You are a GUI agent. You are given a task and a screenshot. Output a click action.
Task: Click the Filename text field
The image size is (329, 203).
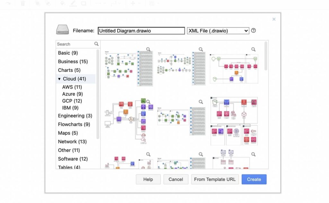click(x=141, y=31)
